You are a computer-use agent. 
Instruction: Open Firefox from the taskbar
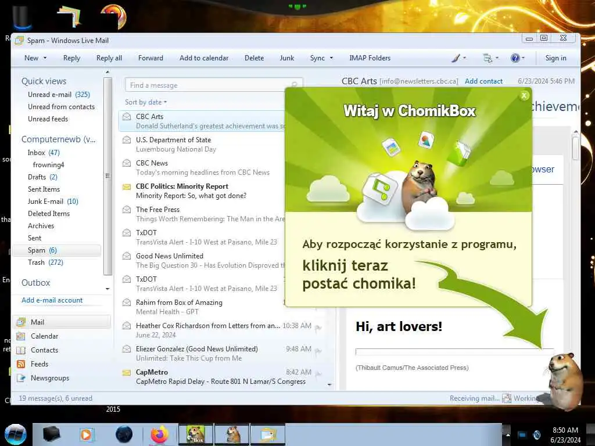click(159, 434)
